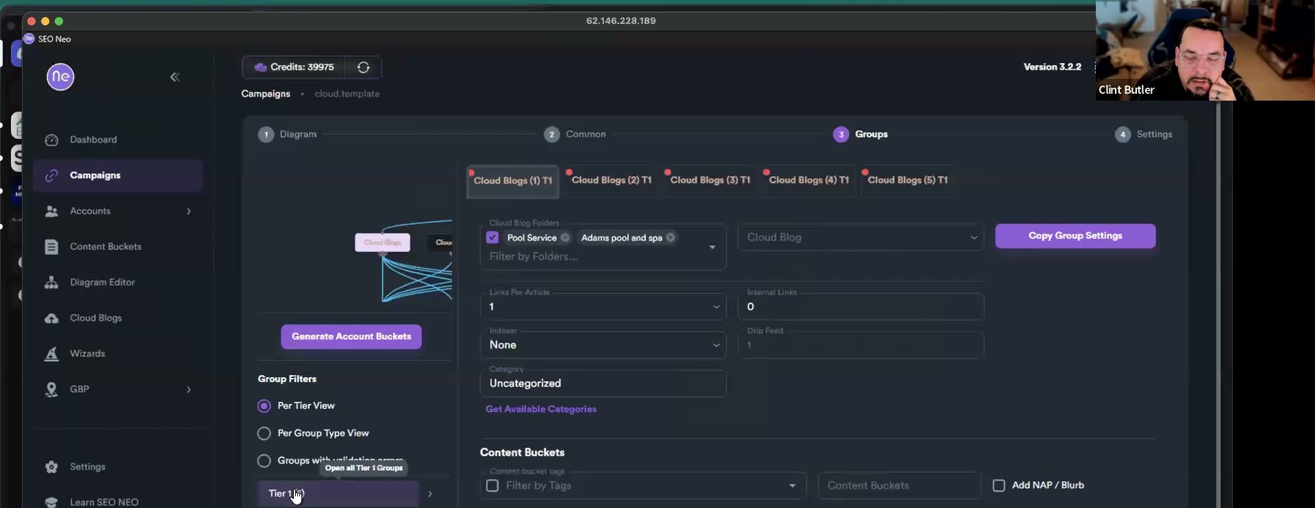Click step 4 circle for Settings
This screenshot has height=508, width=1315.
tap(1123, 134)
